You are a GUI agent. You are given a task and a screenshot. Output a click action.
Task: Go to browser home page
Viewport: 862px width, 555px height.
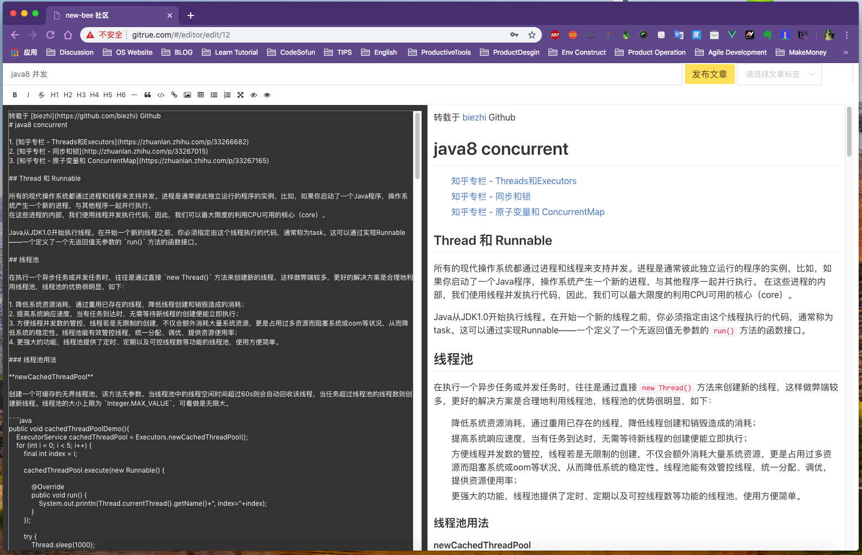68,35
